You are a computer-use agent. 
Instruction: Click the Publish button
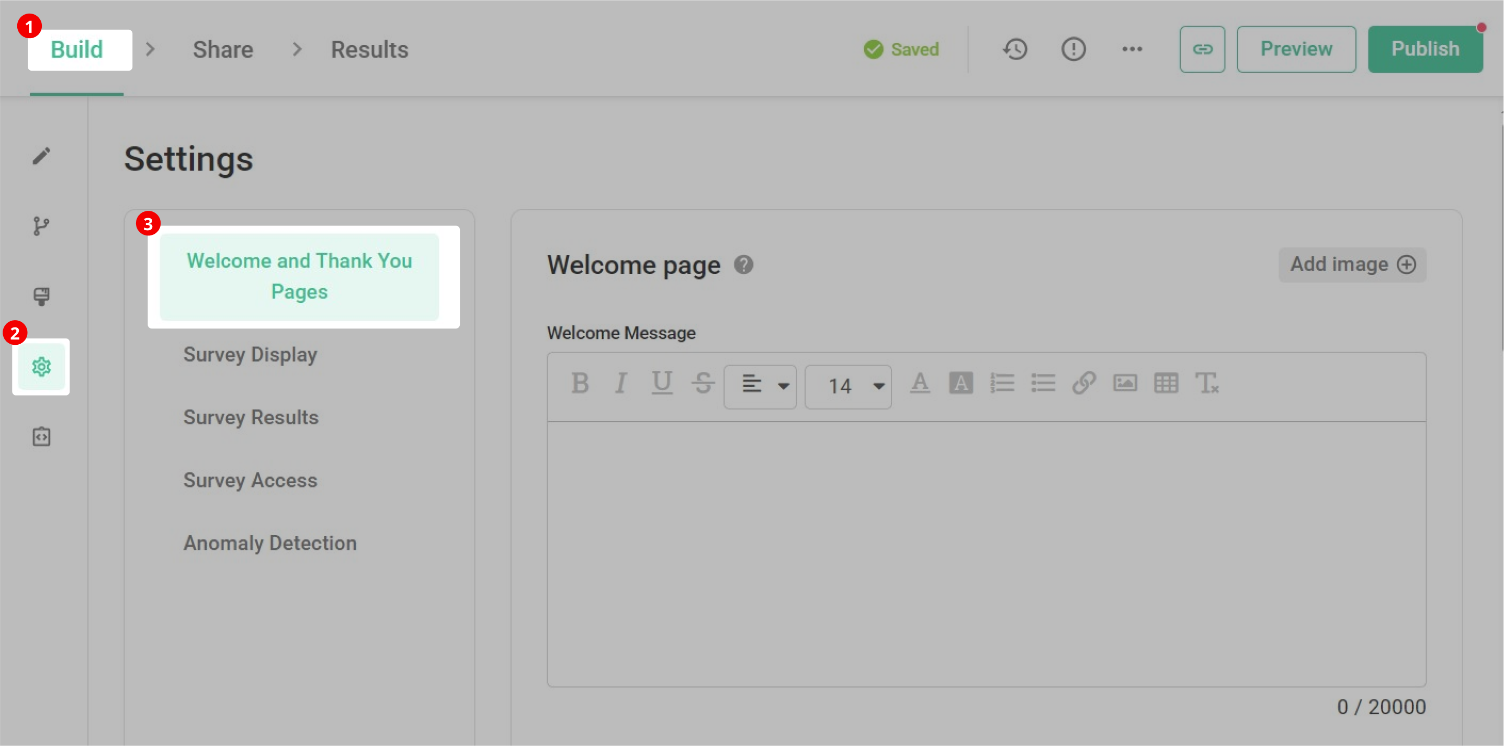[x=1425, y=49]
